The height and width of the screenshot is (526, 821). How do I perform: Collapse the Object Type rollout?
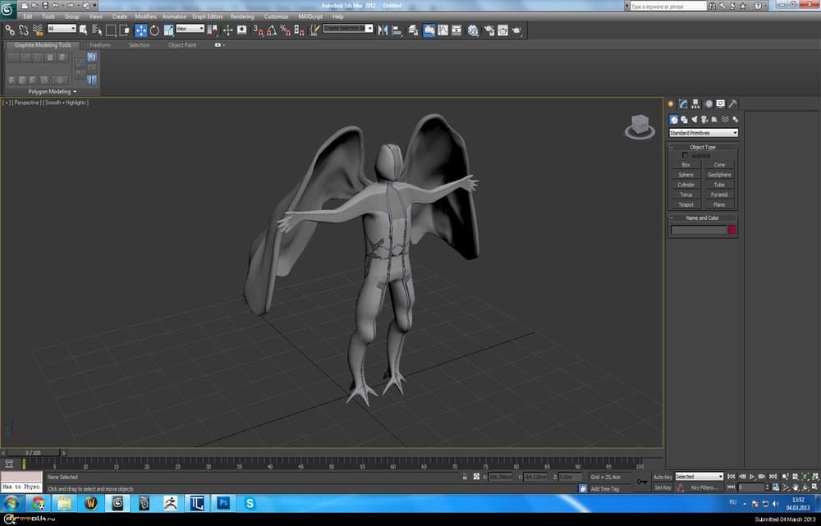point(703,147)
